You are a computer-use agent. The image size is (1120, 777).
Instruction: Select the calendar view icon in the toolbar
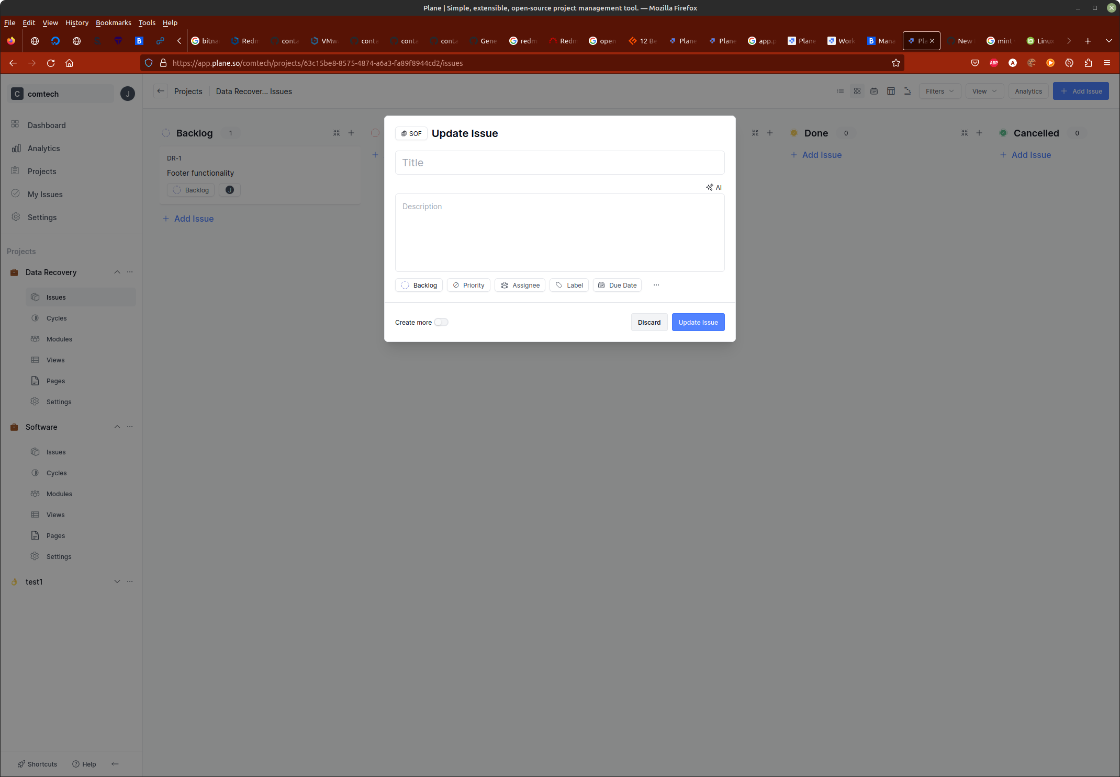[x=874, y=91]
